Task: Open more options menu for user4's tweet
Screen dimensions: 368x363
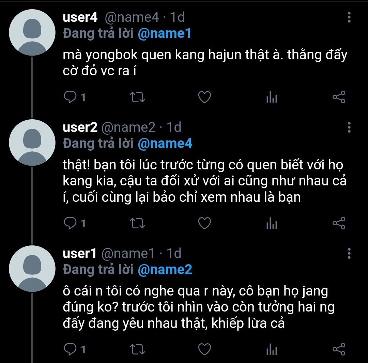Action: click(x=349, y=17)
